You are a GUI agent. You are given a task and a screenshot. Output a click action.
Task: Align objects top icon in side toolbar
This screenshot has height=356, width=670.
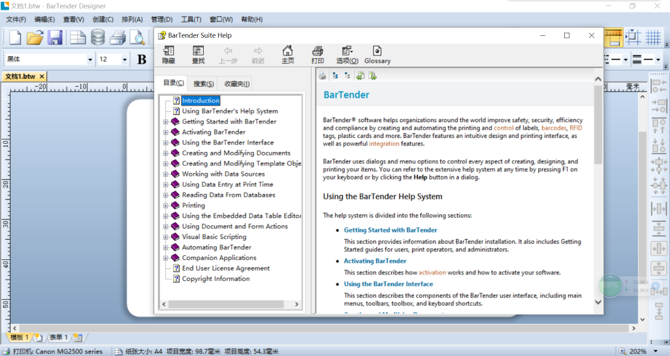[x=658, y=126]
